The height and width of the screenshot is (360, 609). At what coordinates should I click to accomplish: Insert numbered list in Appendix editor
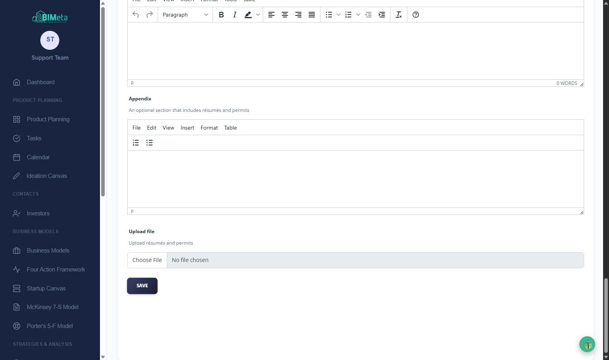pos(136,143)
